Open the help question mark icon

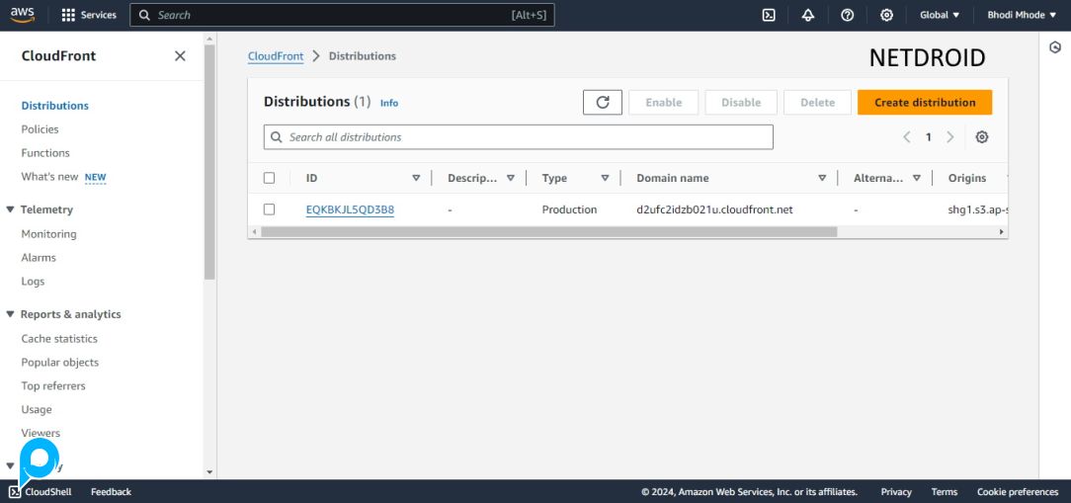click(847, 15)
